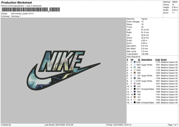The width and height of the screenshot is (179, 127).
Task: Select the black swatch beside stitch count 1371
Action: coord(135,89)
